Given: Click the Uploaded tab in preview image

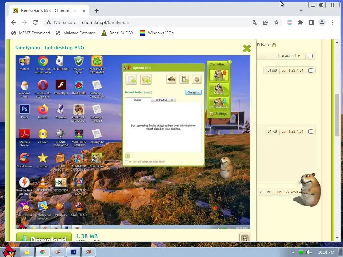Looking at the screenshot, I should click(163, 100).
